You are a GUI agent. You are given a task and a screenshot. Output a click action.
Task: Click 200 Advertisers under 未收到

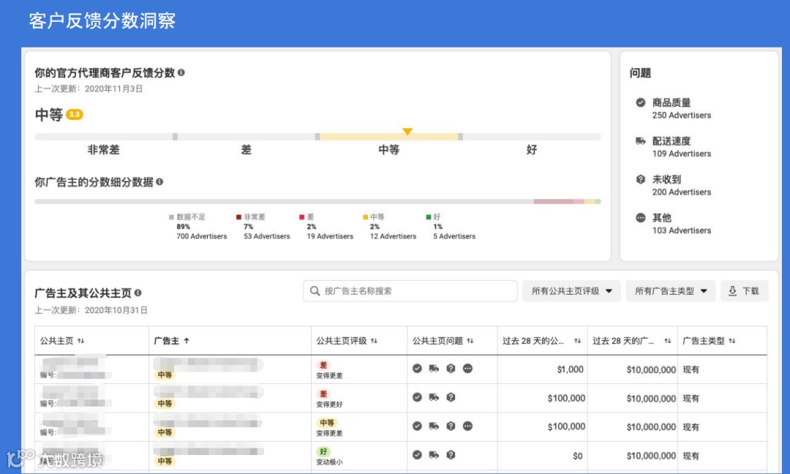681,192
